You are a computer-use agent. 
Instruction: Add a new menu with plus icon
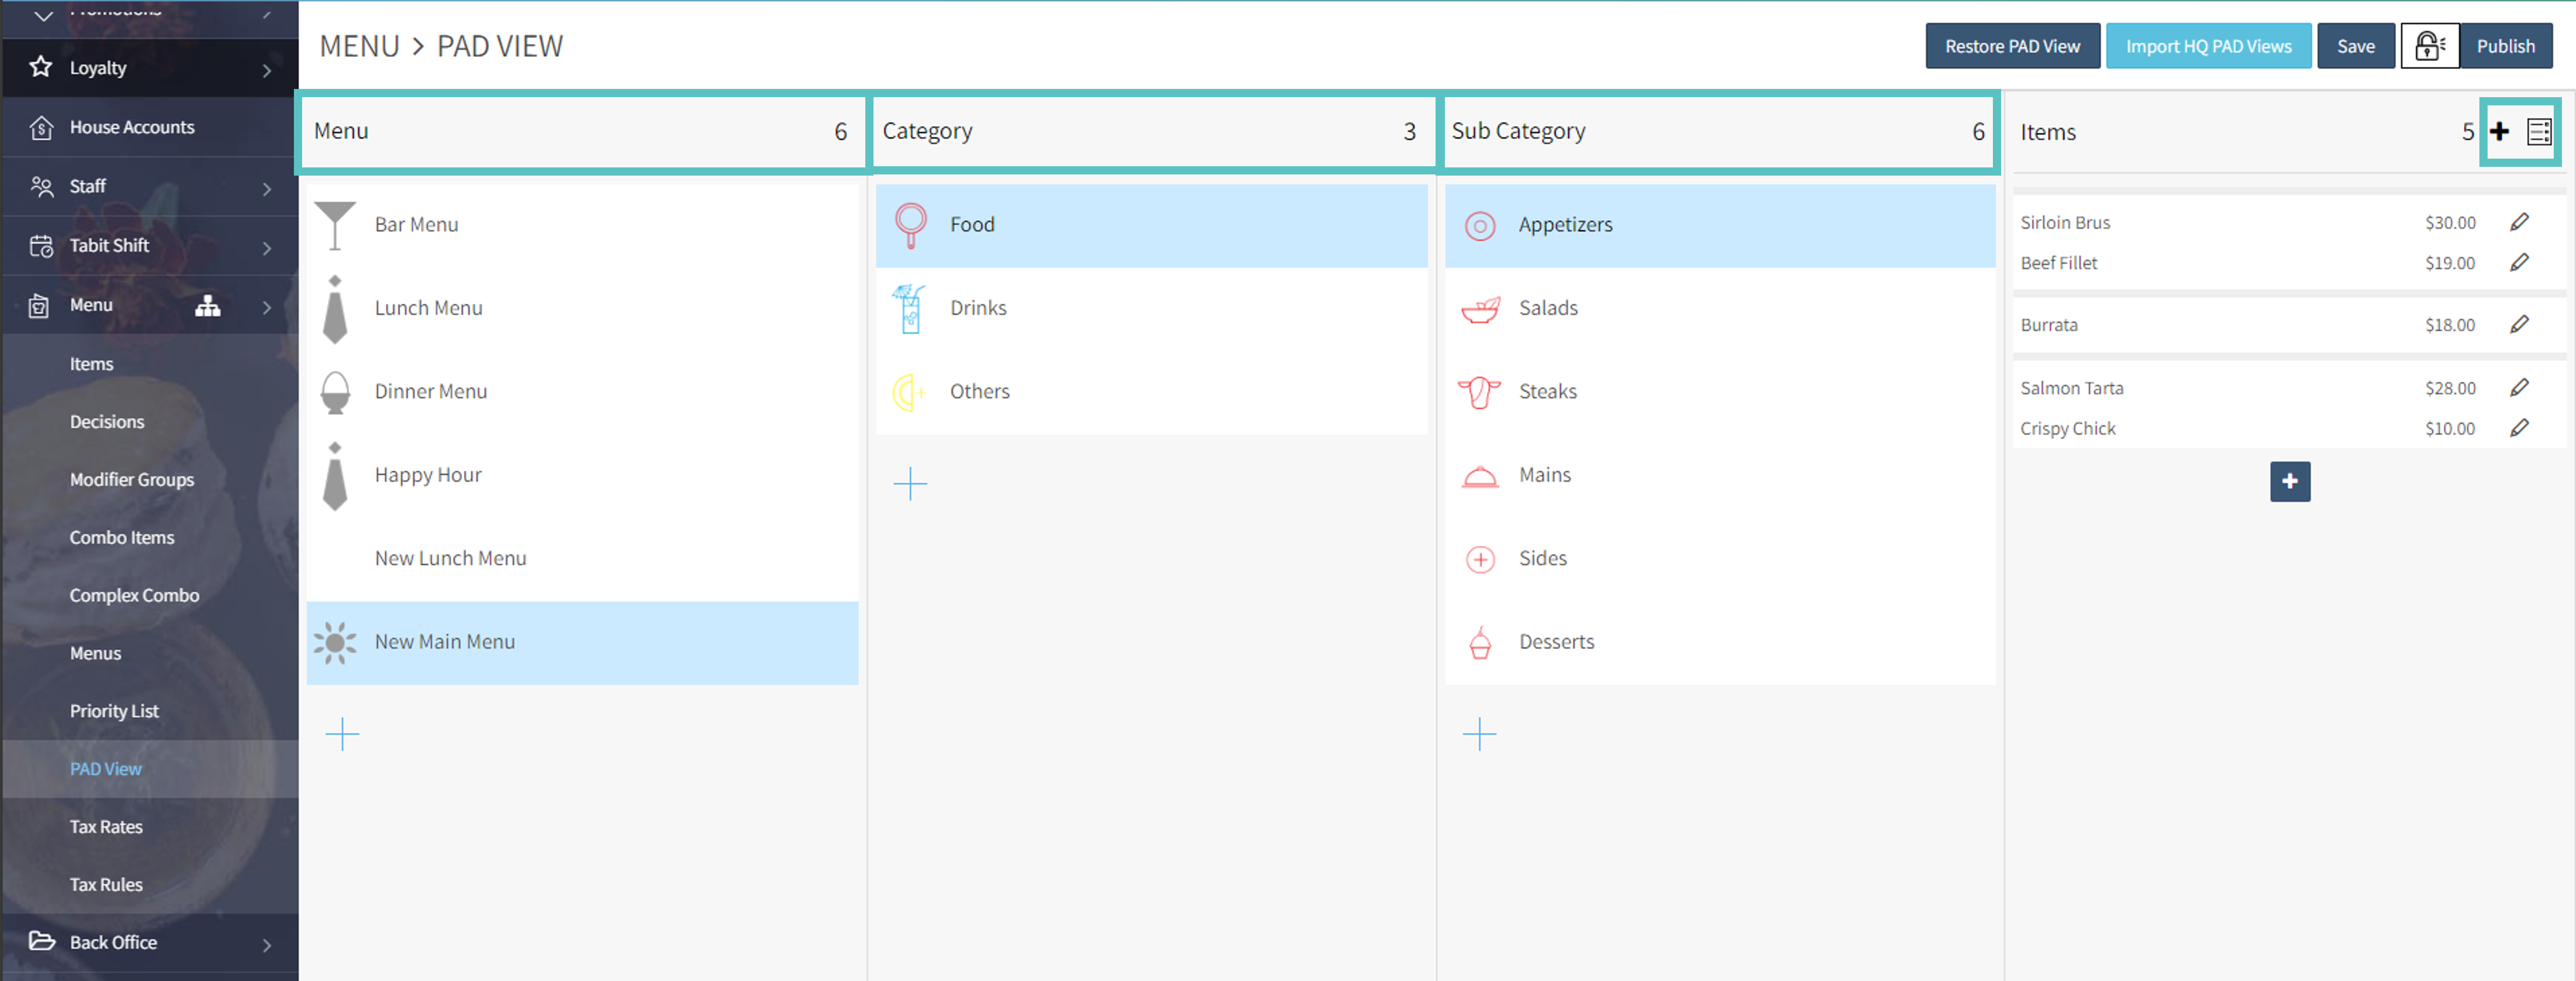[x=342, y=734]
